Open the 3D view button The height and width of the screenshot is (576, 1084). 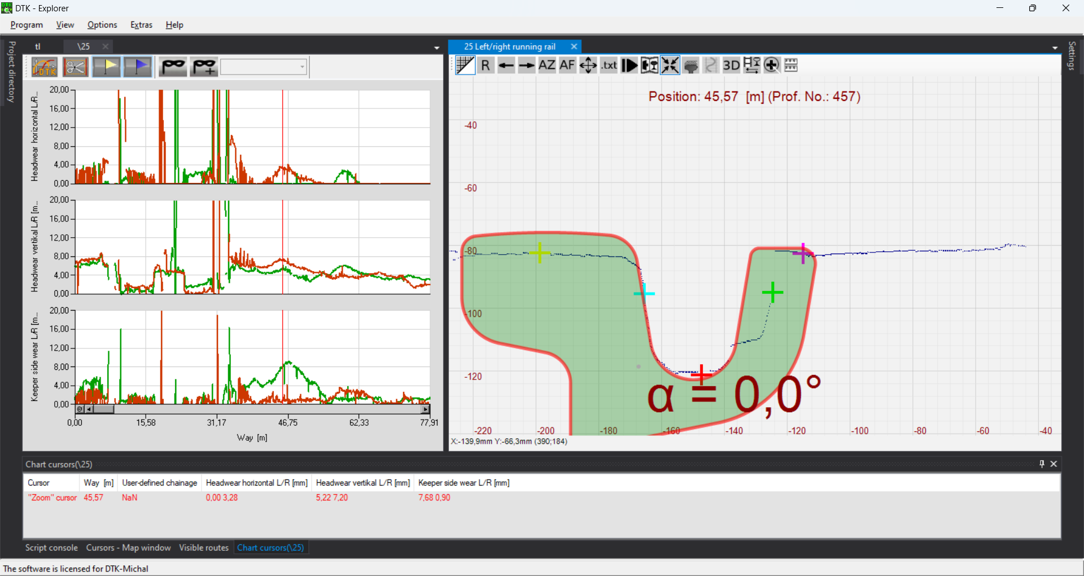(731, 66)
